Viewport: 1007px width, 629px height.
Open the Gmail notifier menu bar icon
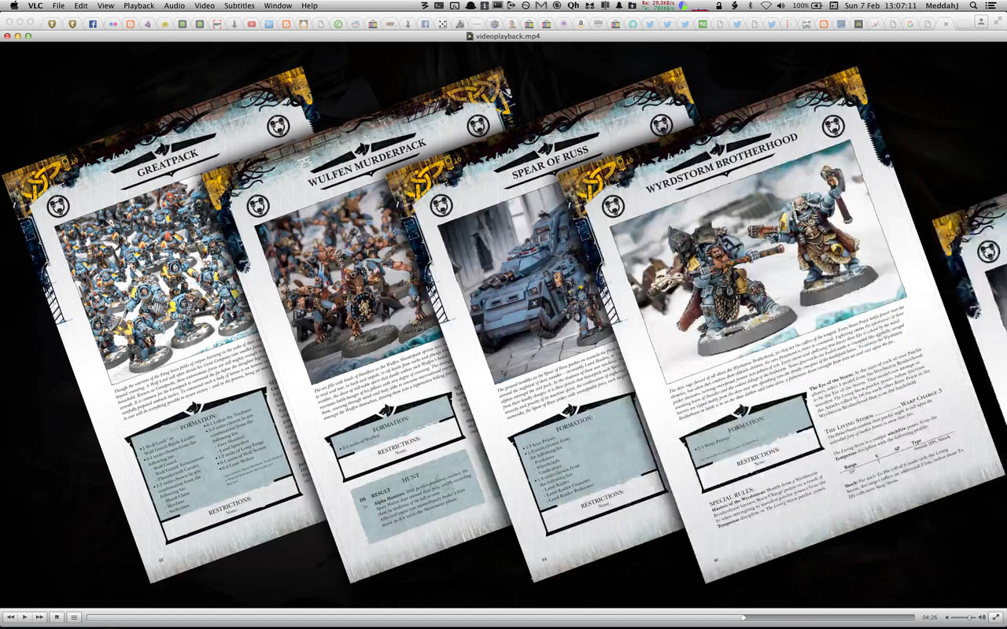(x=540, y=6)
